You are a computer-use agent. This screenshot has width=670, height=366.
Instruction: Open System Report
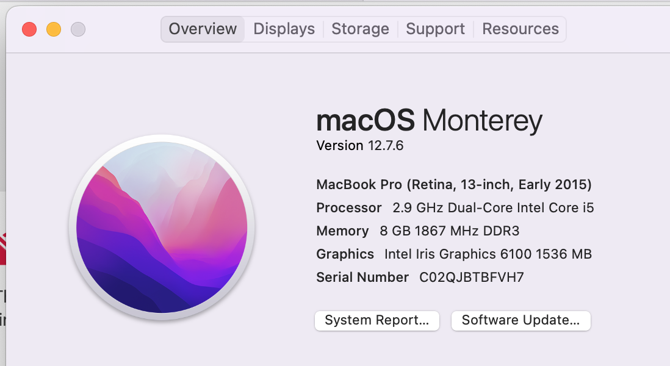coord(377,320)
